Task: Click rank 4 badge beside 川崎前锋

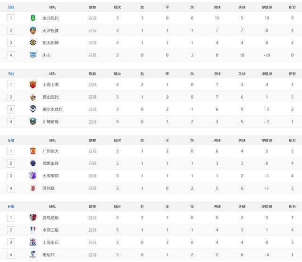Action: point(11,121)
